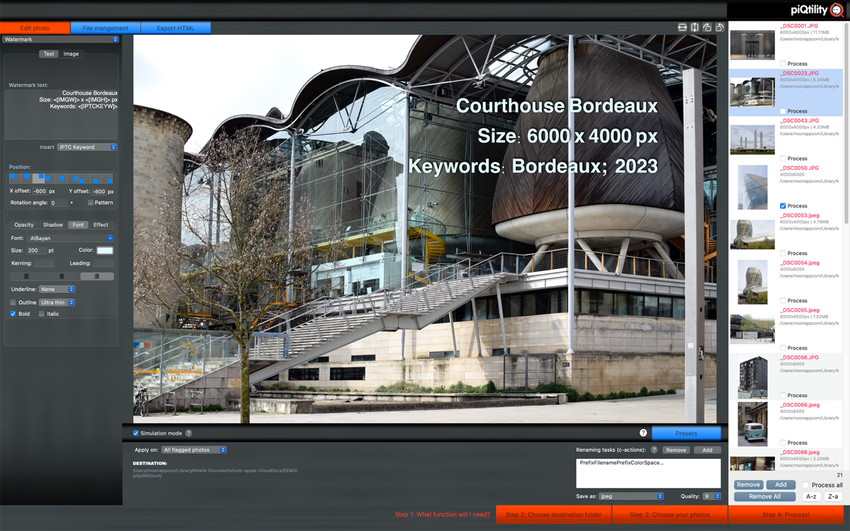850x531 pixels.
Task: Click Add in Renaming tasks
Action: (x=707, y=450)
